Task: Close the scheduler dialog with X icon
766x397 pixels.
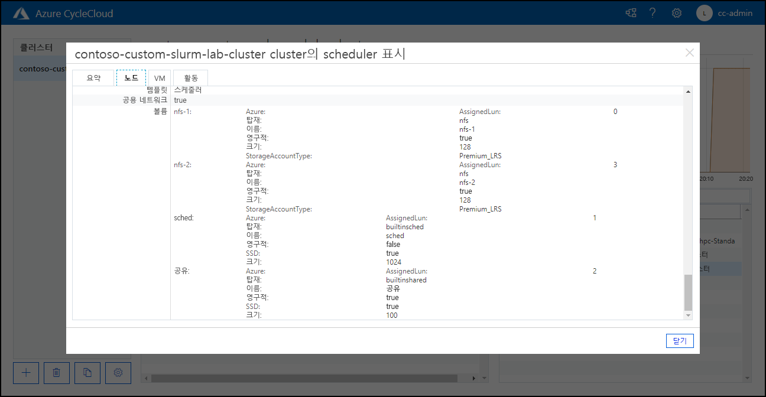Action: click(x=690, y=53)
